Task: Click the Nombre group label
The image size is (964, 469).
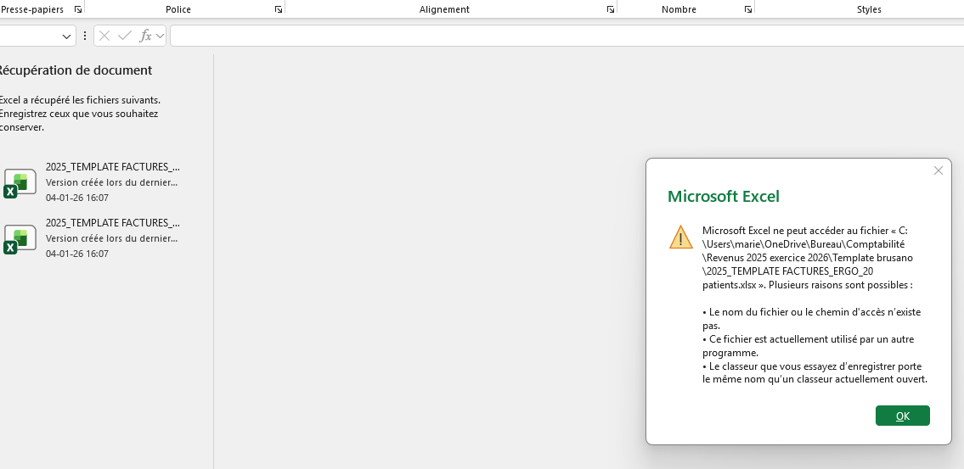Action: click(x=679, y=9)
